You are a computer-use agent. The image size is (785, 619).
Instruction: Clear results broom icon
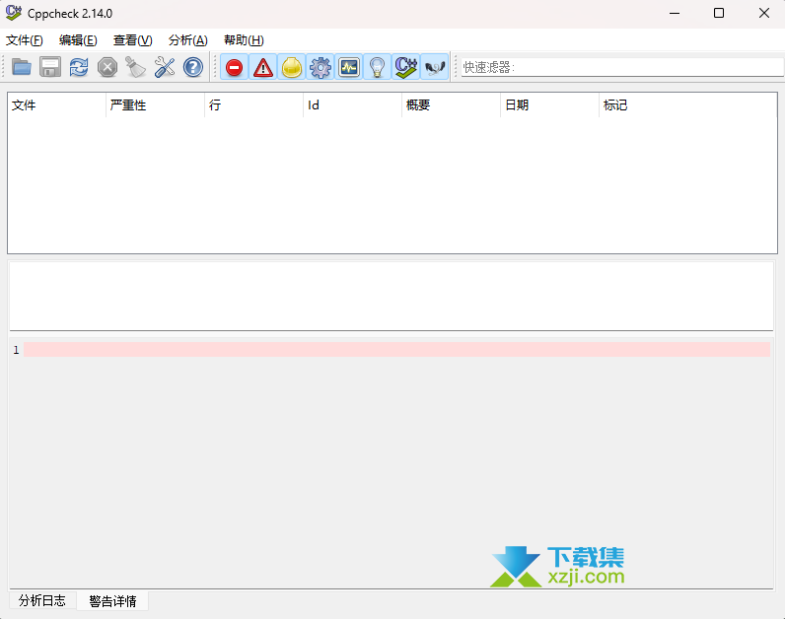pyautogui.click(x=136, y=67)
